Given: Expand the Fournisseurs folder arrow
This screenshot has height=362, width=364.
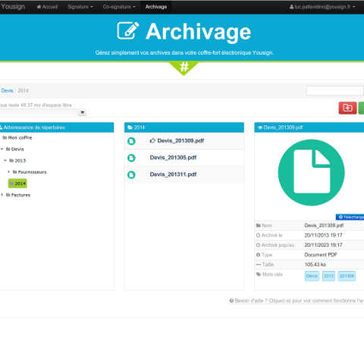Looking at the screenshot, I should click(9, 172).
